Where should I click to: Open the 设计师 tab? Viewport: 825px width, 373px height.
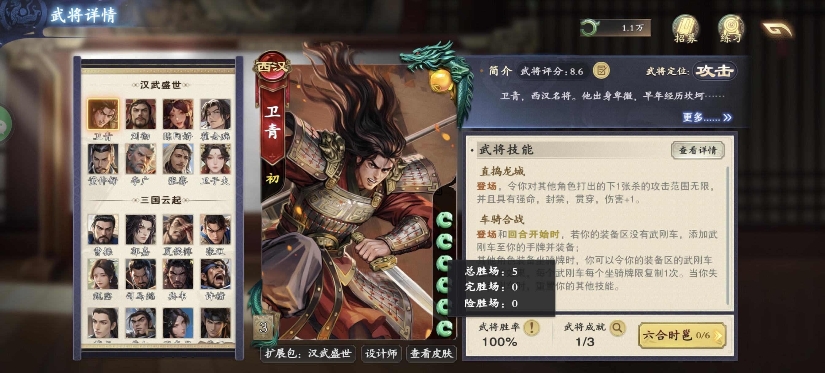[x=381, y=353]
